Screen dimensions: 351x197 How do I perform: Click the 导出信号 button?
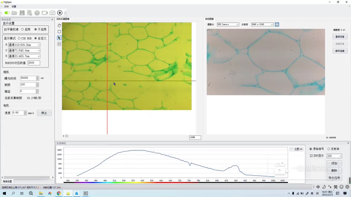pos(334,178)
